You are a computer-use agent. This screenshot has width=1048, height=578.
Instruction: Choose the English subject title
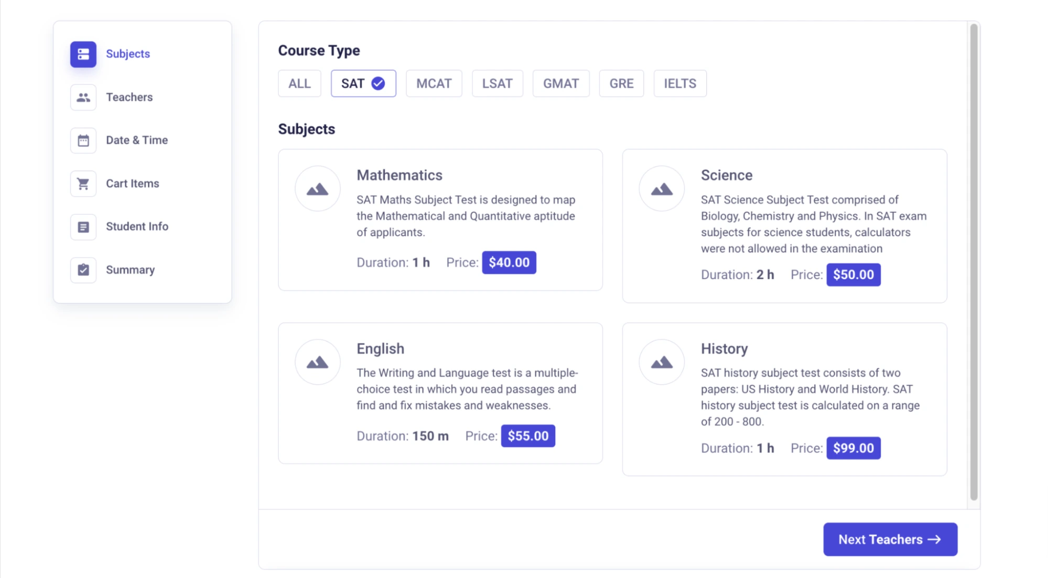point(381,348)
